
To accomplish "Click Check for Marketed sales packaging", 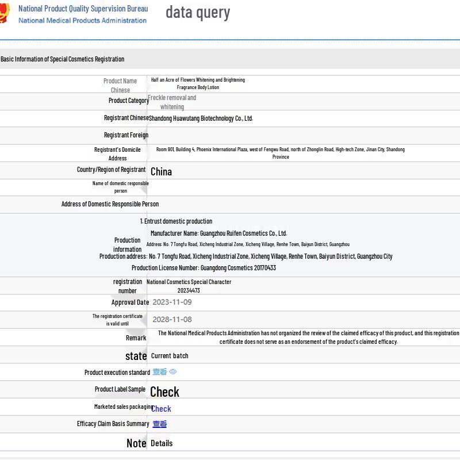I will point(161,409).
